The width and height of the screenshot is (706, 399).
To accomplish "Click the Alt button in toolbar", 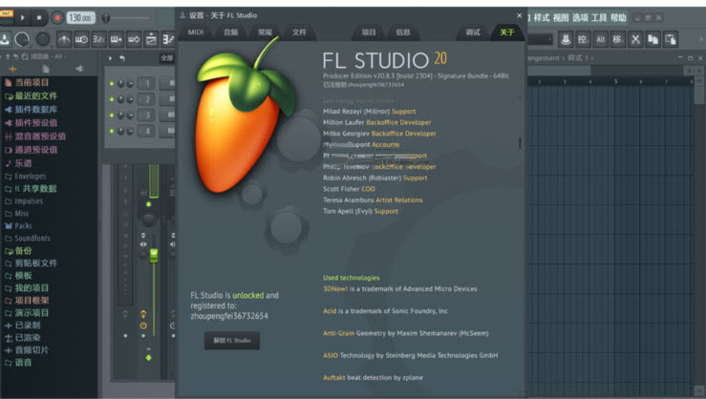I will coord(601,39).
